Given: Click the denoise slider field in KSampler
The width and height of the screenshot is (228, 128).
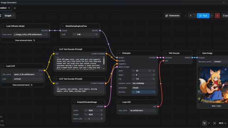Looking at the screenshot, I should point(144,92).
